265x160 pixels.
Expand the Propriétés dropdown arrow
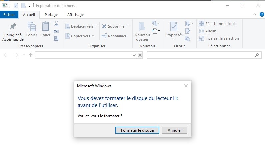(x=174, y=39)
